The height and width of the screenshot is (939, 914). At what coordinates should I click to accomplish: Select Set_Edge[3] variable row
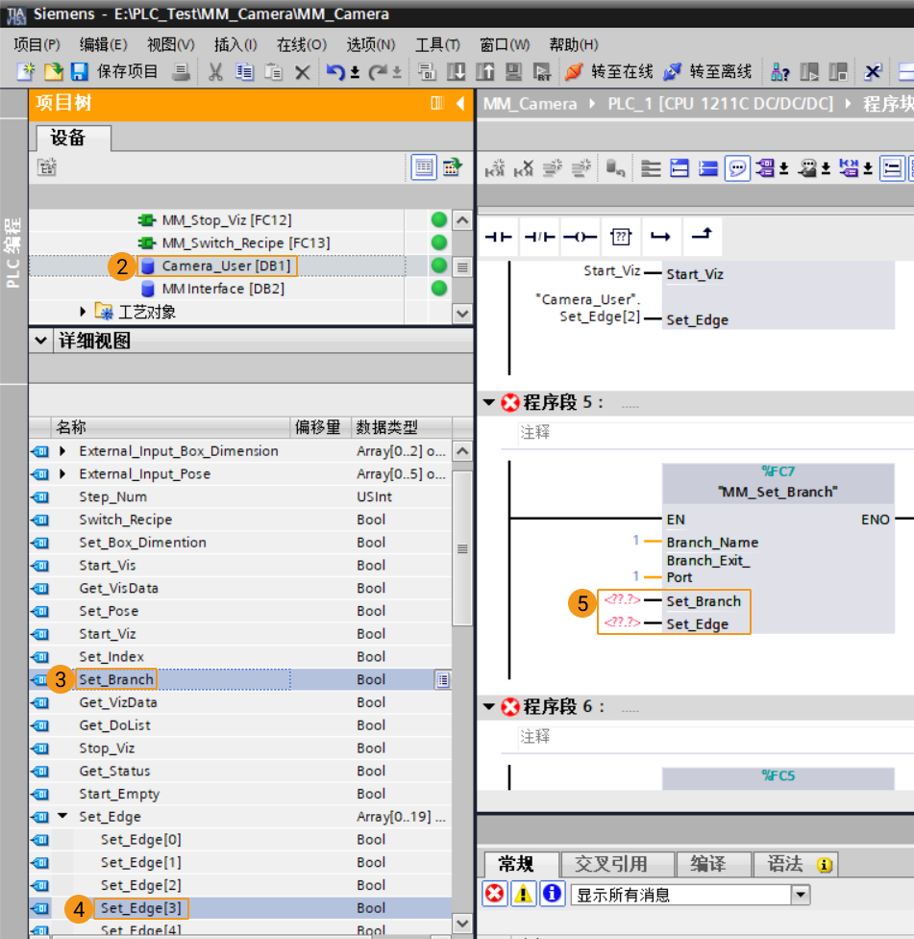coord(240,908)
